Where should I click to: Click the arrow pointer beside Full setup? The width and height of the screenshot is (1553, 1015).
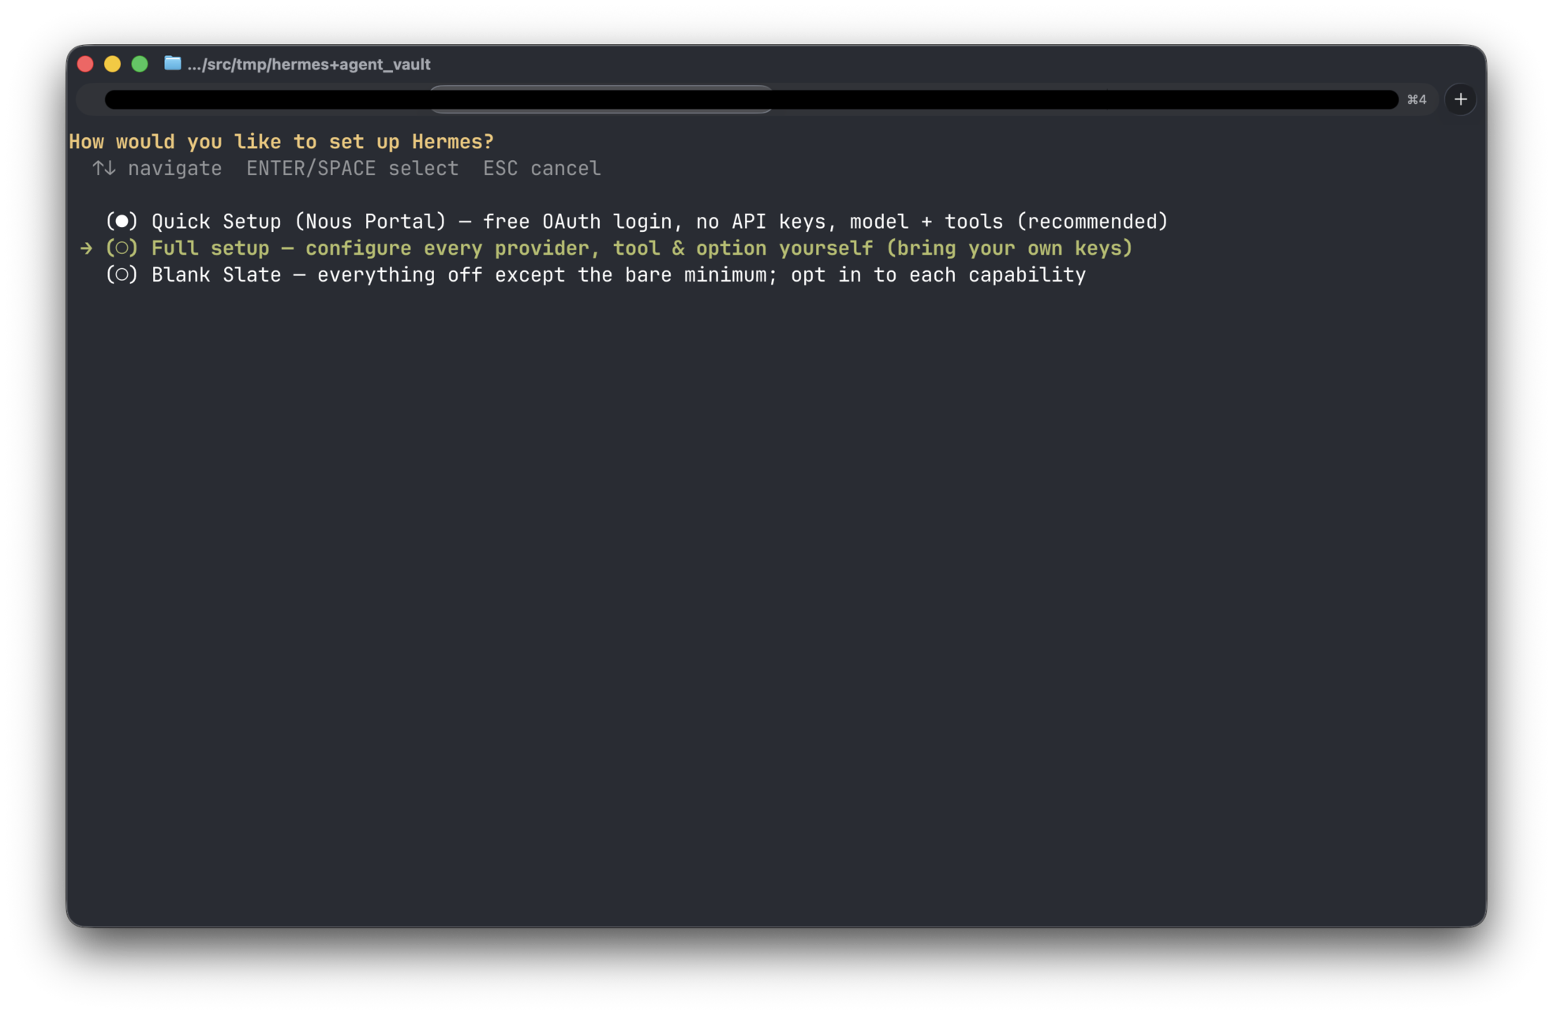click(86, 248)
